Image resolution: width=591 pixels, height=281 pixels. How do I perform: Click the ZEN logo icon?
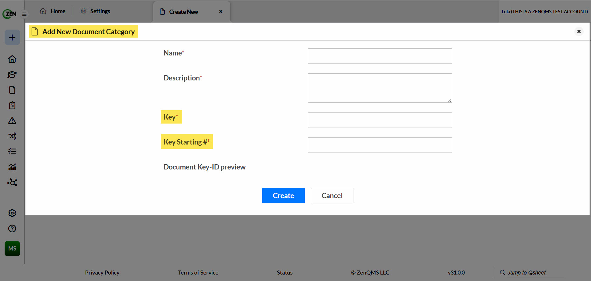(x=10, y=14)
